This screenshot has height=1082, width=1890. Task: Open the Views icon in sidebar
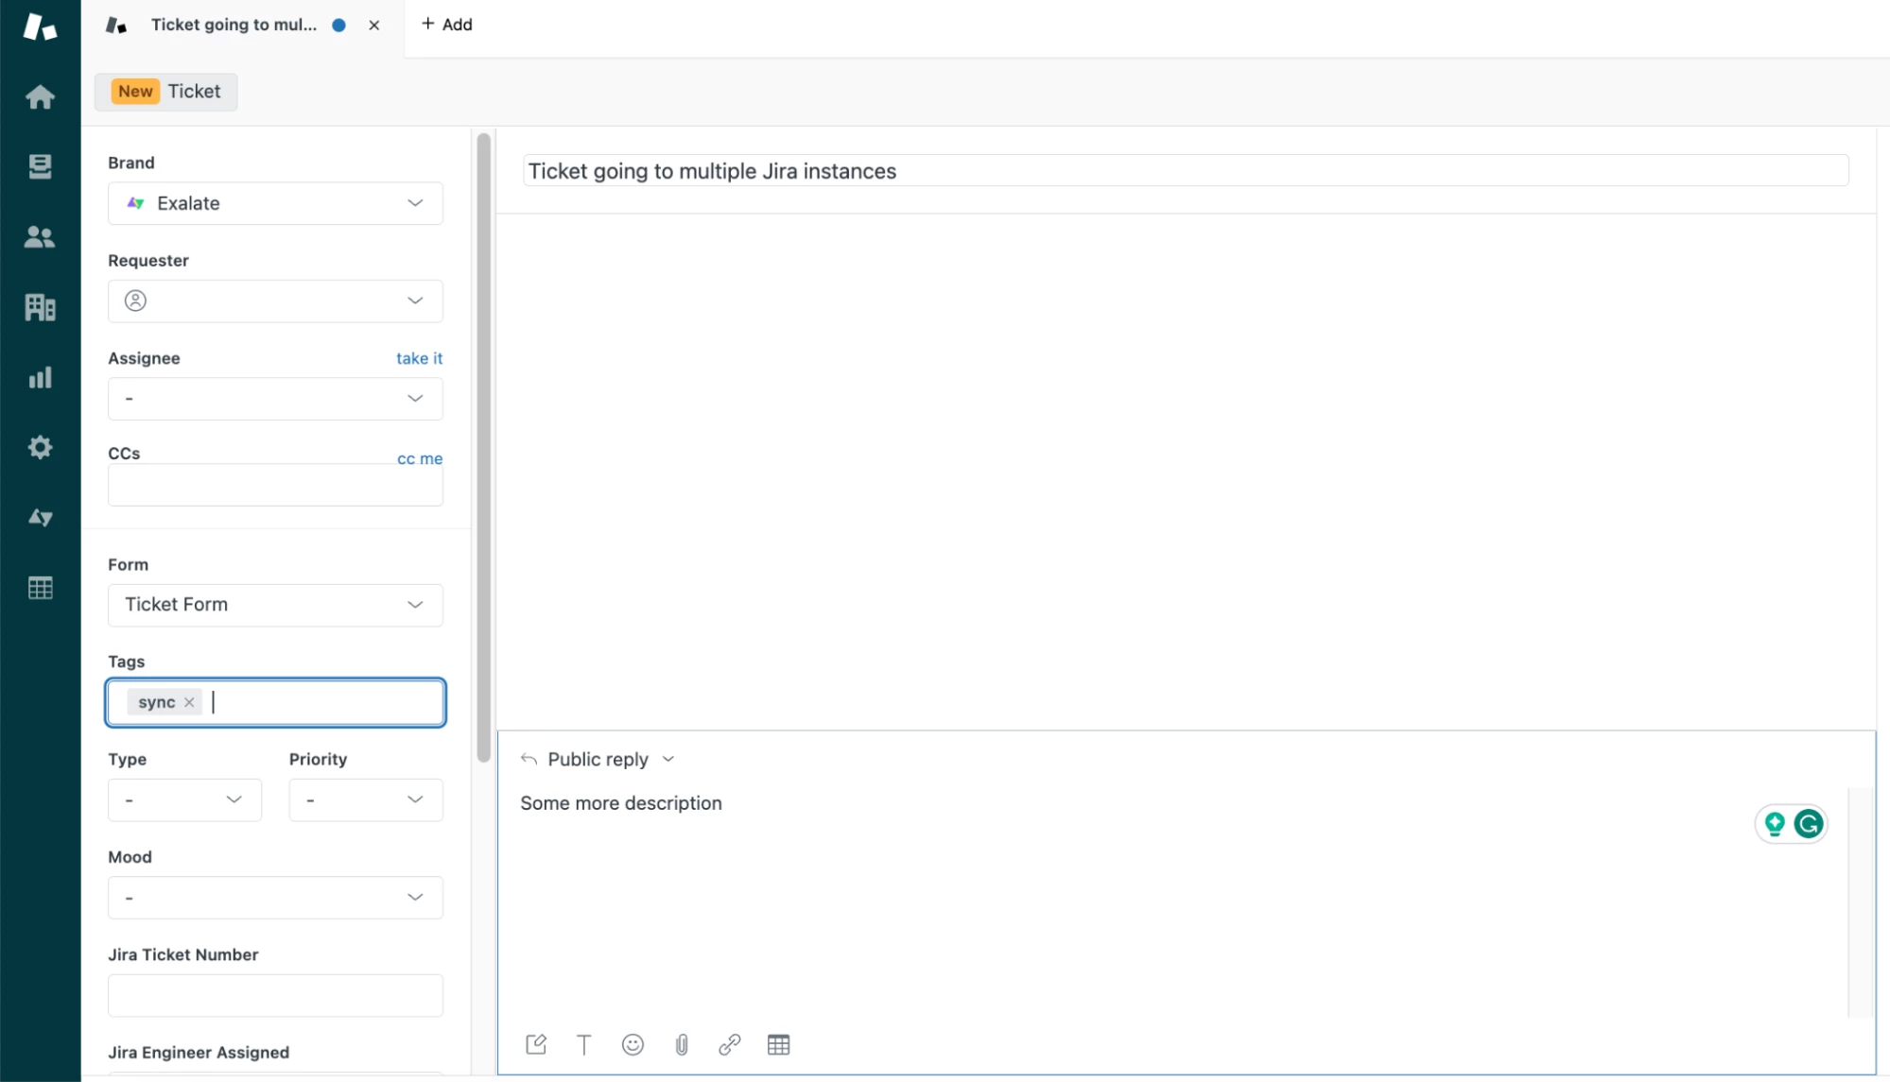40,166
